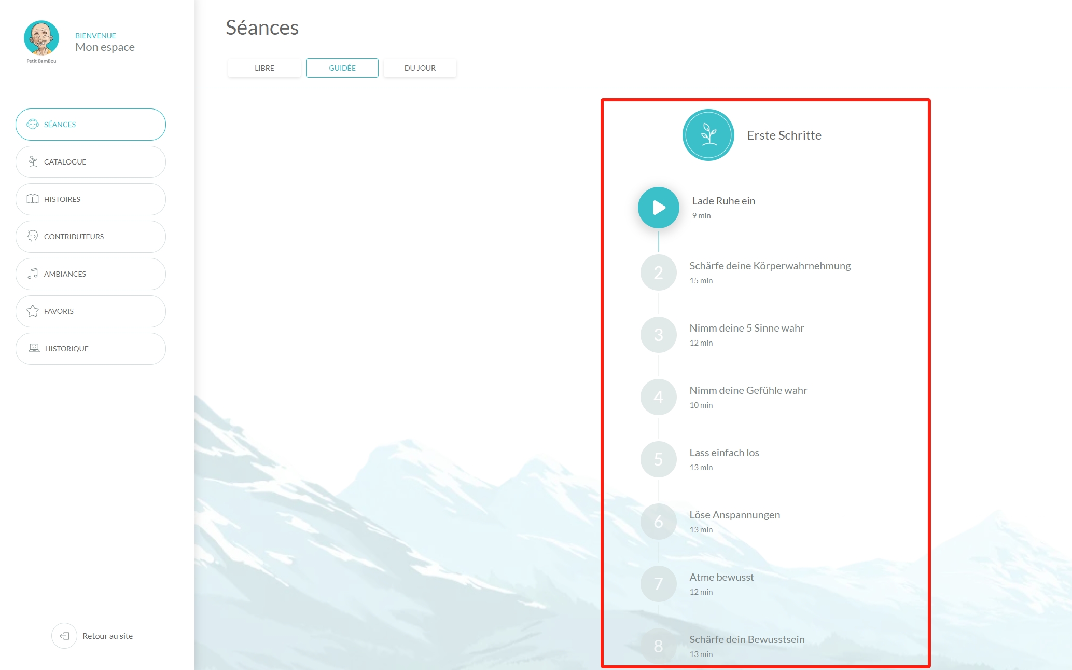Viewport: 1072px width, 670px height.
Task: Click the Séances sidebar icon
Action: [32, 124]
